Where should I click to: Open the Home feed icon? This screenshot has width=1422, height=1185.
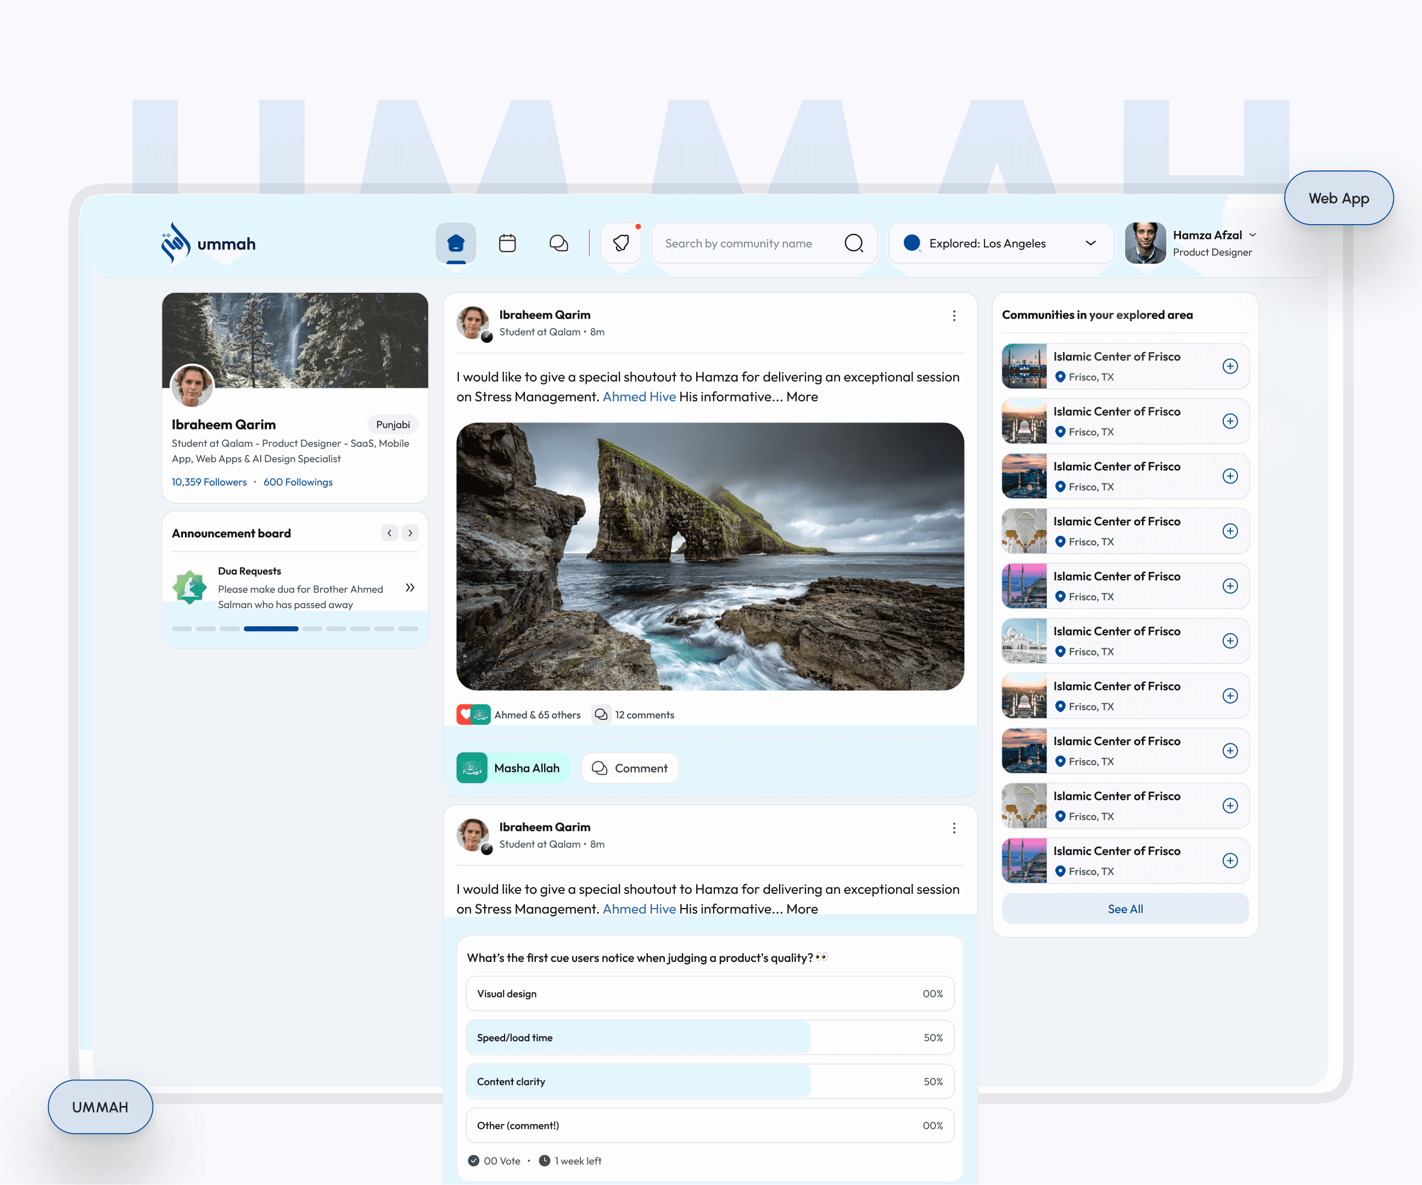tap(456, 243)
